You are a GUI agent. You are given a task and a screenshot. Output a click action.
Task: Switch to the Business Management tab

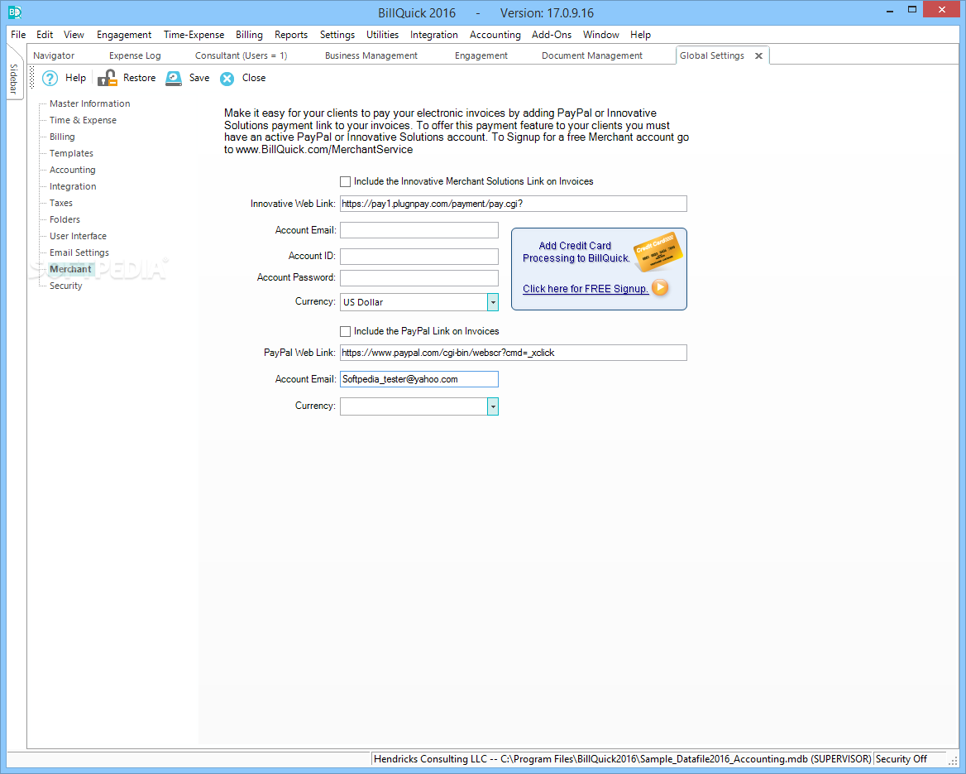click(x=371, y=55)
